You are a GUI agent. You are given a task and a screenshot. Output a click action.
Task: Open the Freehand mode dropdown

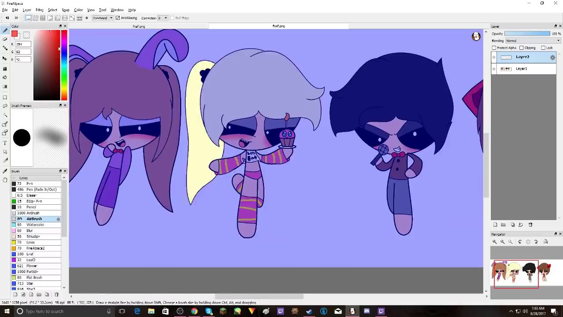102,18
